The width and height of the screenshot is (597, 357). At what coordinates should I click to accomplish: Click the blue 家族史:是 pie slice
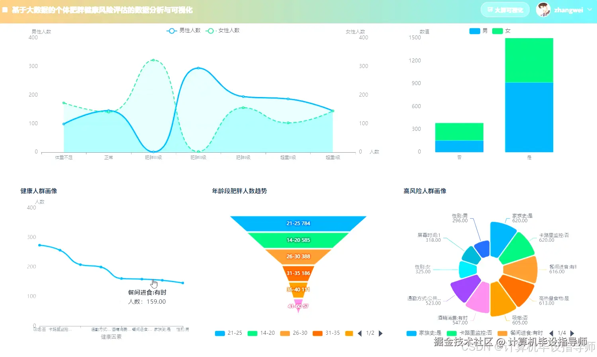pos(501,239)
